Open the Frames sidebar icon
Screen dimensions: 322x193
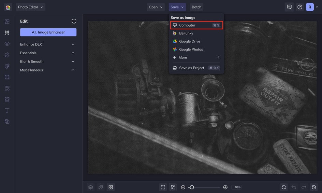click(x=7, y=77)
